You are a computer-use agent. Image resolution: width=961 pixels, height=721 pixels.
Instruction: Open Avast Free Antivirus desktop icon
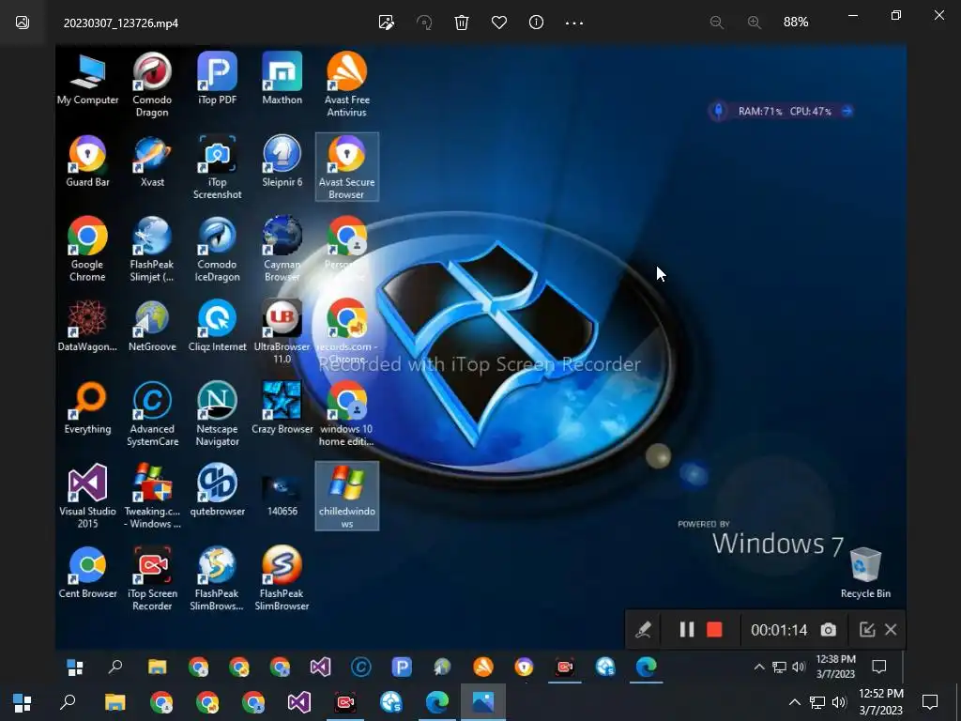(x=347, y=84)
